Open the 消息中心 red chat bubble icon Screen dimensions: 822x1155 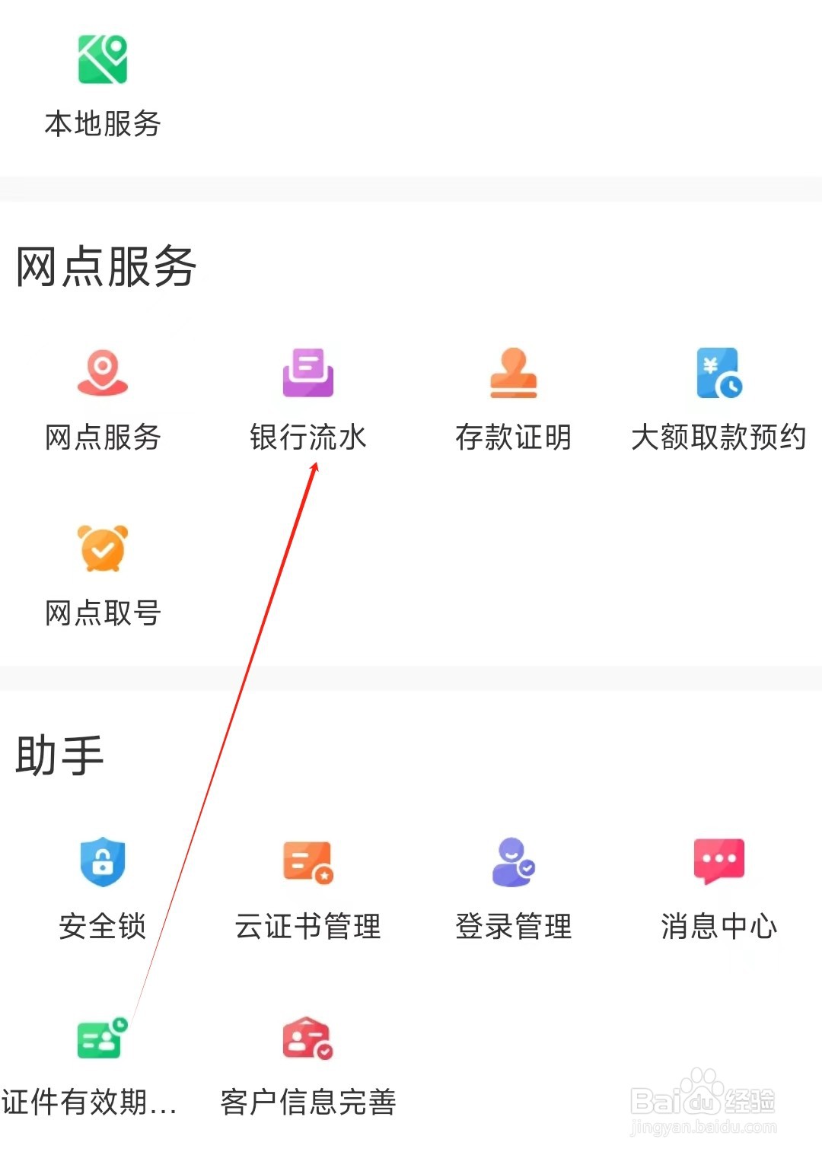(719, 862)
